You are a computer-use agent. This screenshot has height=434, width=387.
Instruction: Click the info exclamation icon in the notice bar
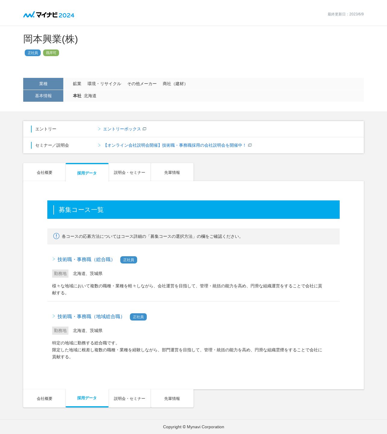[x=56, y=236]
